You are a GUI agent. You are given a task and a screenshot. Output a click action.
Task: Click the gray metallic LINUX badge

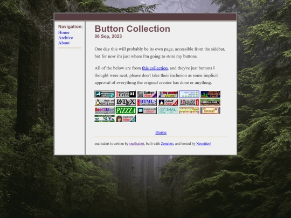(189, 102)
